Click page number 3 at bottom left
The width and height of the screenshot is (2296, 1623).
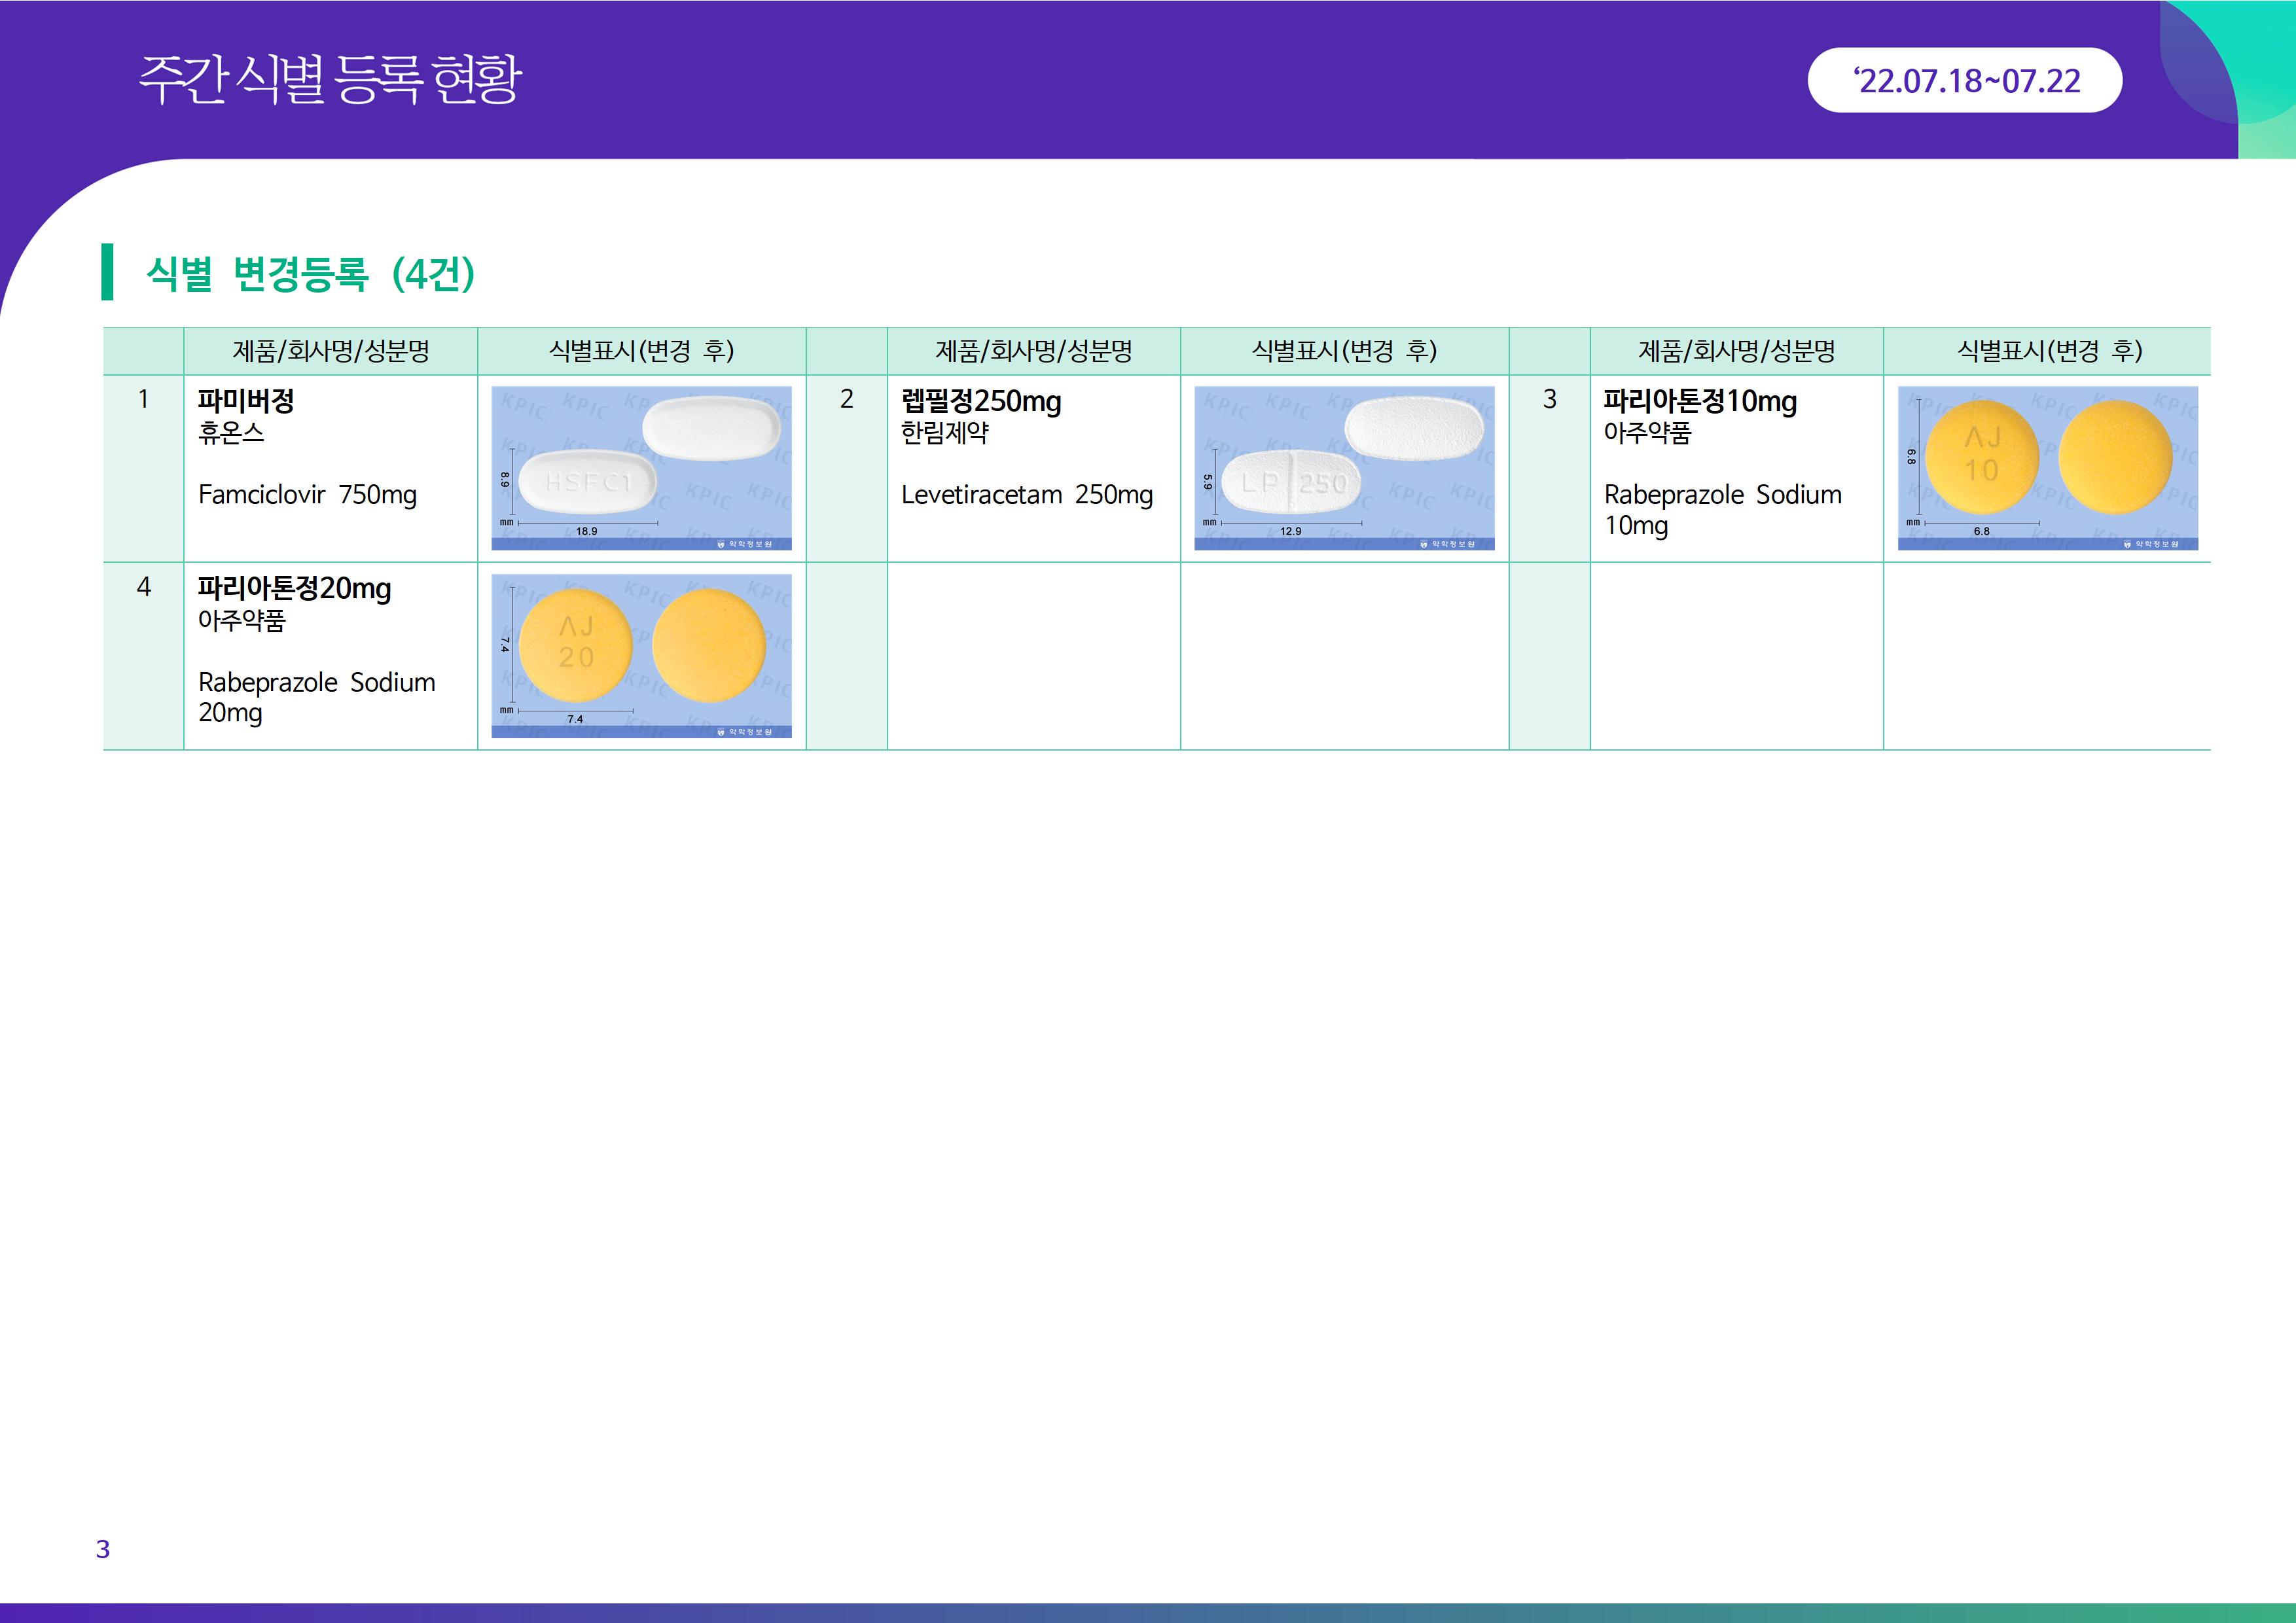(102, 1549)
